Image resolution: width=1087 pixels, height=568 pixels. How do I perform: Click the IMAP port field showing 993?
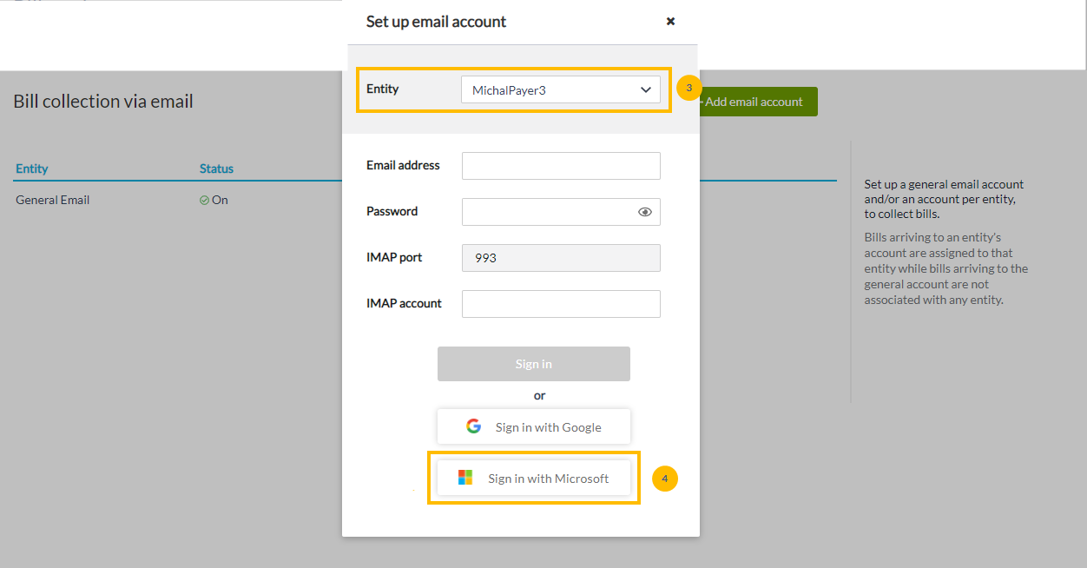[x=561, y=258]
